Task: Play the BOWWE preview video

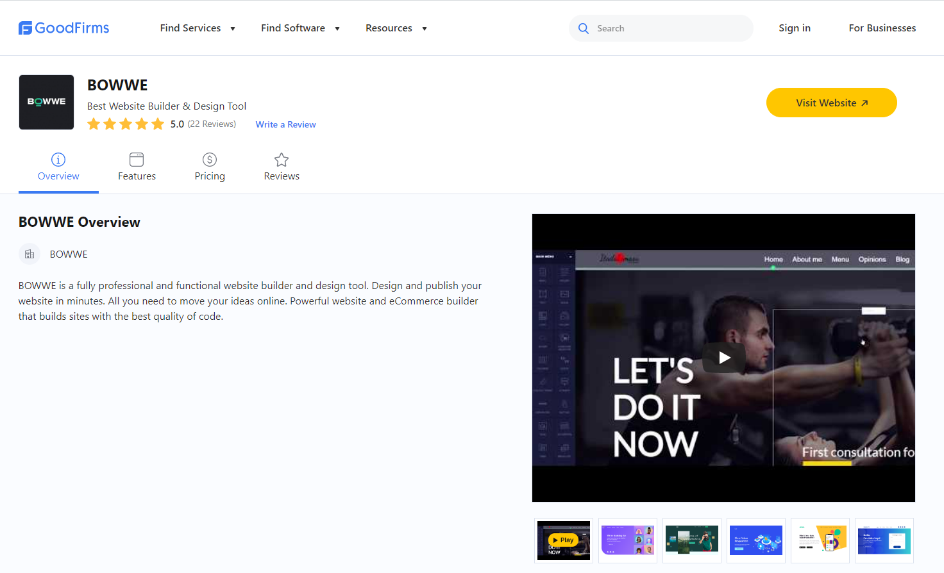Action: 724,358
